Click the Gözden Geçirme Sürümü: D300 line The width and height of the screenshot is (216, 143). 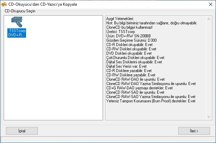pyautogui.click(x=131, y=40)
